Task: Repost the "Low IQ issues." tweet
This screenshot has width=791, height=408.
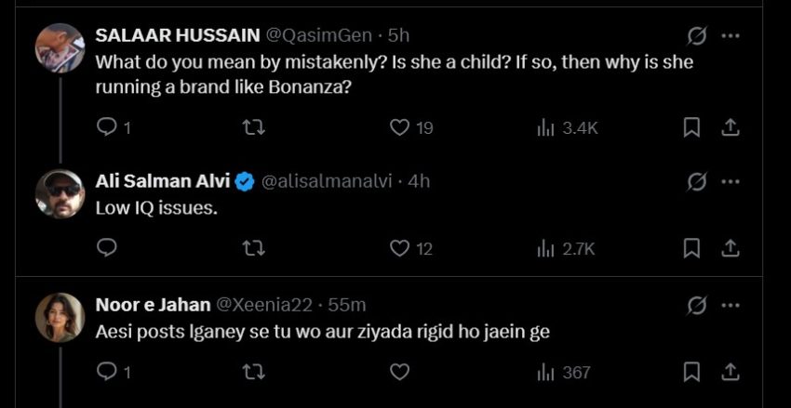Action: coord(253,248)
